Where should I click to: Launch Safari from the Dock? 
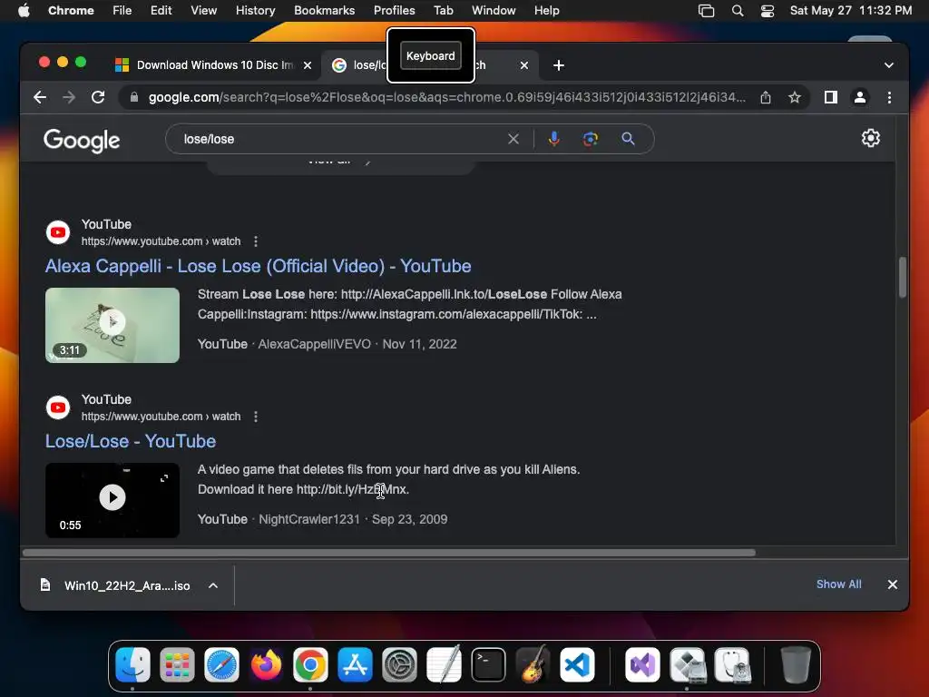(x=221, y=664)
